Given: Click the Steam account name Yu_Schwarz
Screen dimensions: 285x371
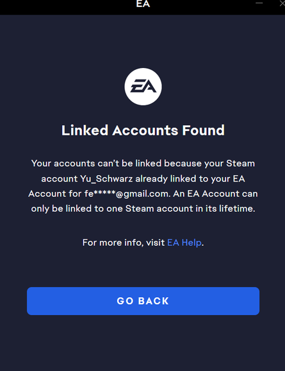Looking at the screenshot, I should (x=106, y=178).
